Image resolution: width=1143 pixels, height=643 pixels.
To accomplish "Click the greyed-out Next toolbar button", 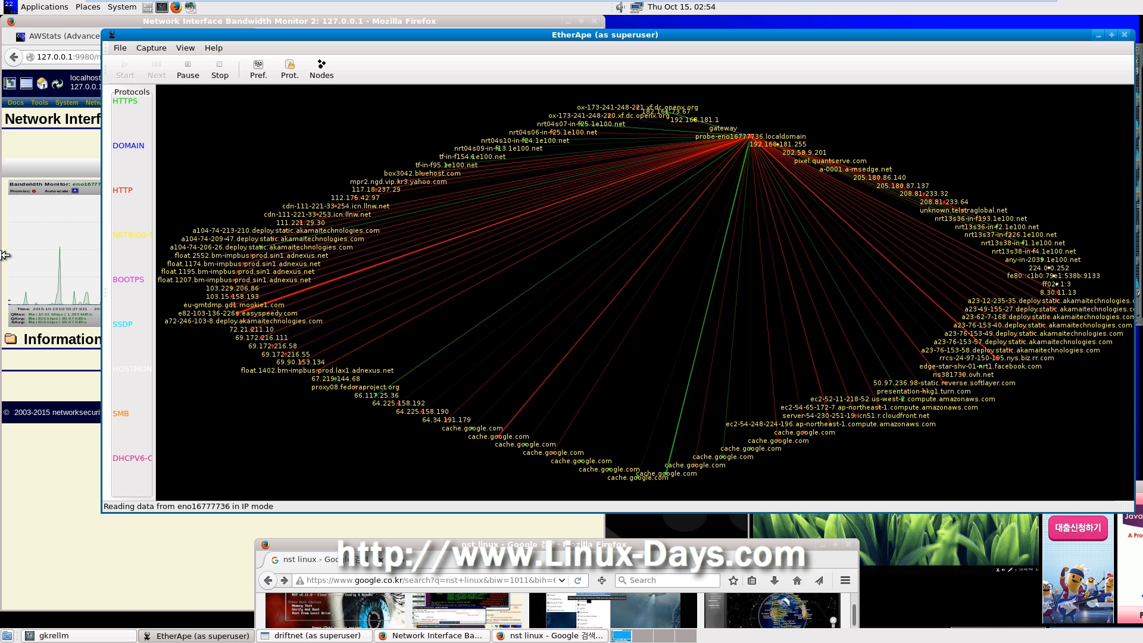I will (x=157, y=69).
